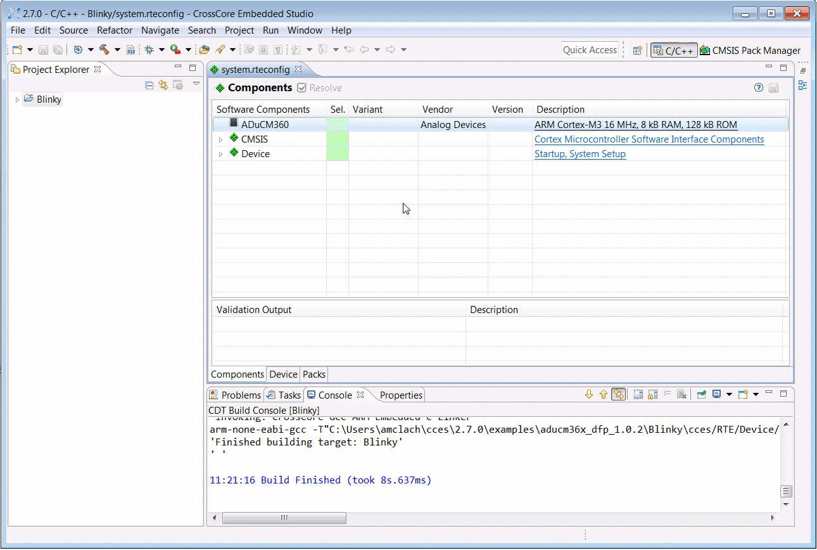Switch to the Device tab
The image size is (817, 550).
point(283,374)
